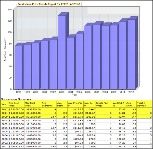Click the 'Avg. Sq Ft' column header
The image size is (153, 149).
pos(88,104)
